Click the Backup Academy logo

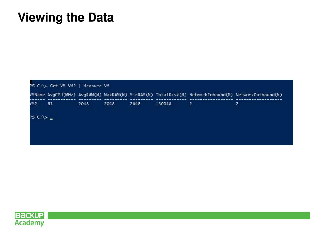coord(29,219)
